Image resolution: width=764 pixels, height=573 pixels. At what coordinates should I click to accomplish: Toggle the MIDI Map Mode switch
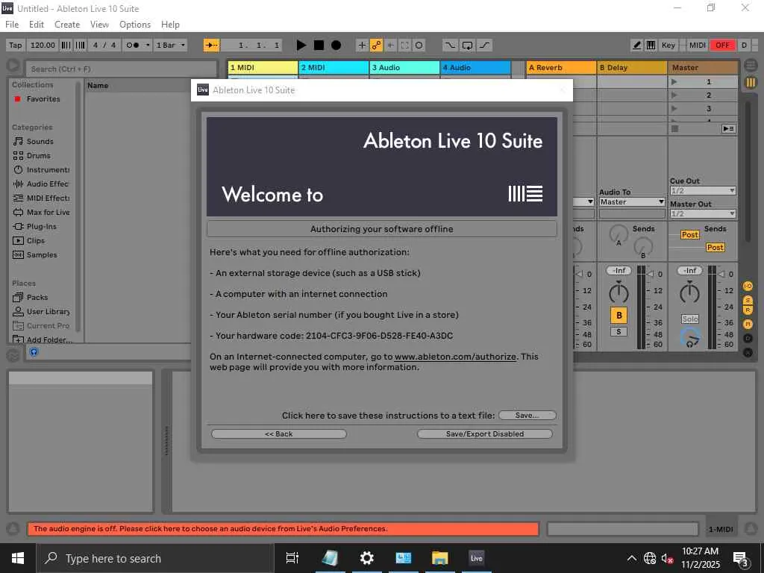tap(698, 46)
